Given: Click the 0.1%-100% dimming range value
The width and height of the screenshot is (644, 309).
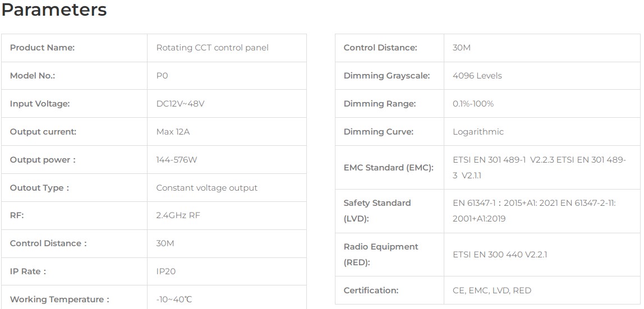Looking at the screenshot, I should pos(473,104).
